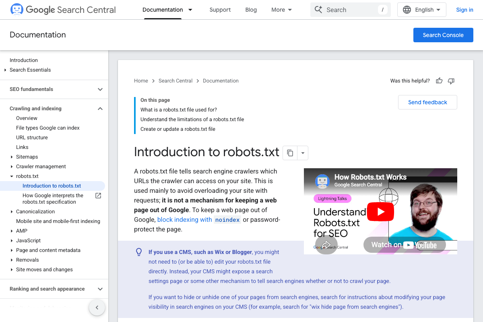Screen dimensions: 483x322
Task: Open How Google interprets the robots.txt specification
Action: coord(53,199)
